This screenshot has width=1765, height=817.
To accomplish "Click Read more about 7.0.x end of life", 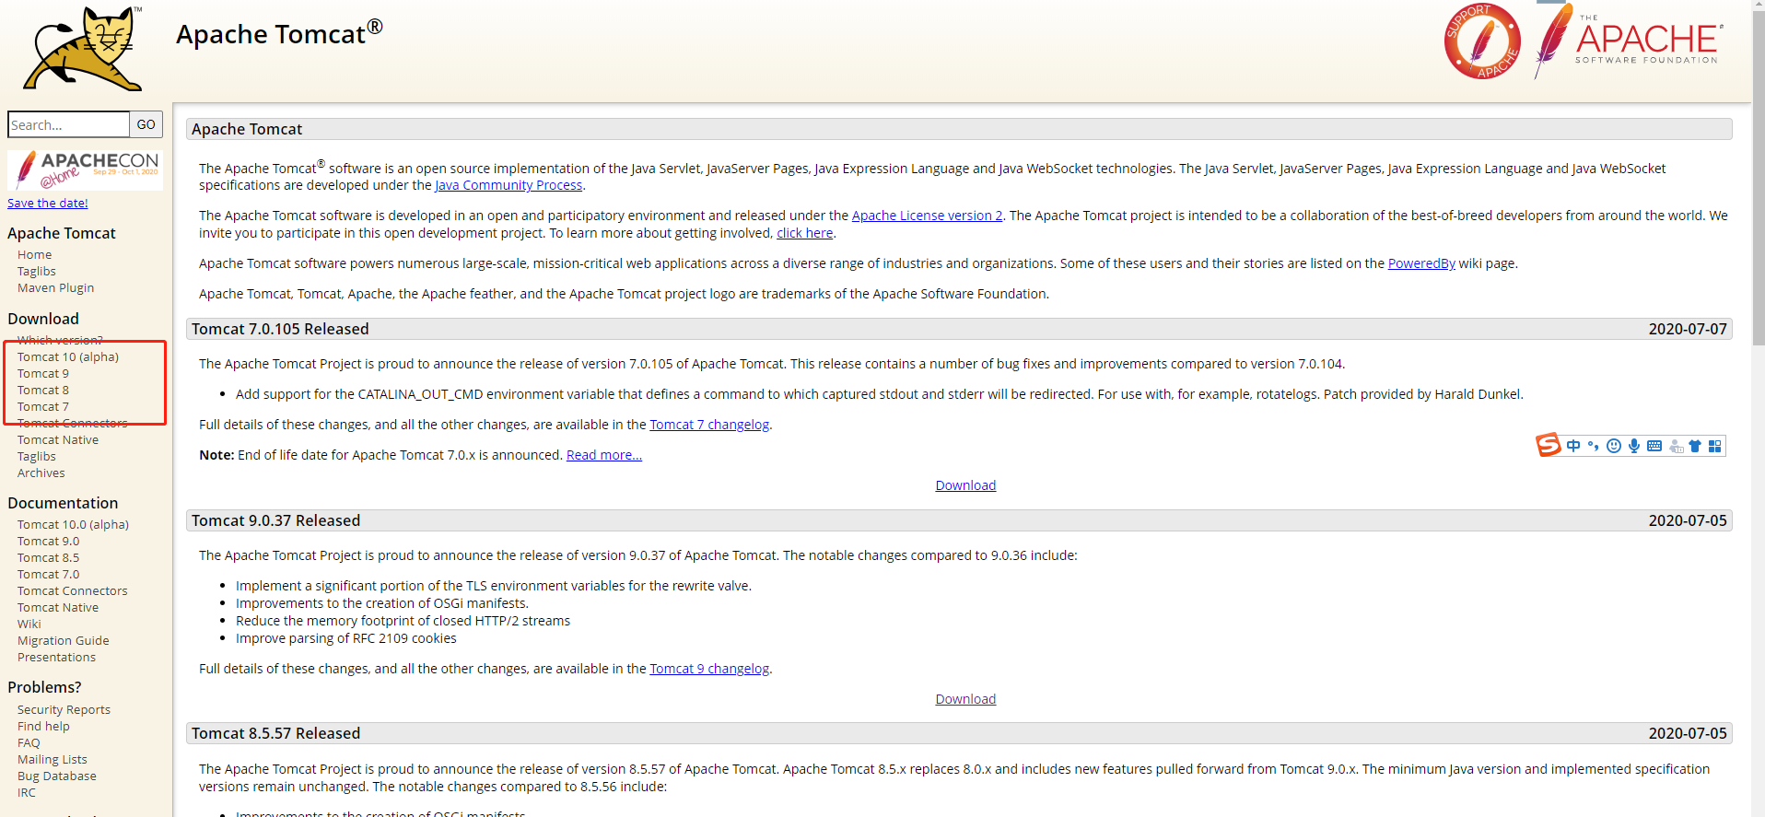I will pyautogui.click(x=604, y=455).
